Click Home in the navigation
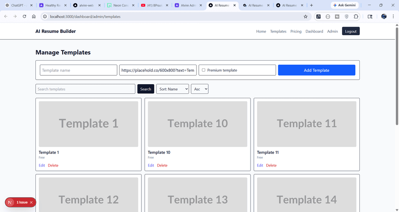Viewport: 399px width, 212px height. (x=261, y=31)
